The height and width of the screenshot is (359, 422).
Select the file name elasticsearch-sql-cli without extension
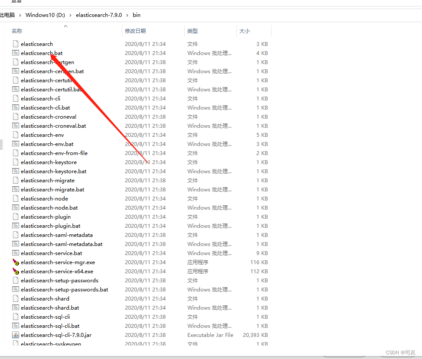pyautogui.click(x=45, y=317)
